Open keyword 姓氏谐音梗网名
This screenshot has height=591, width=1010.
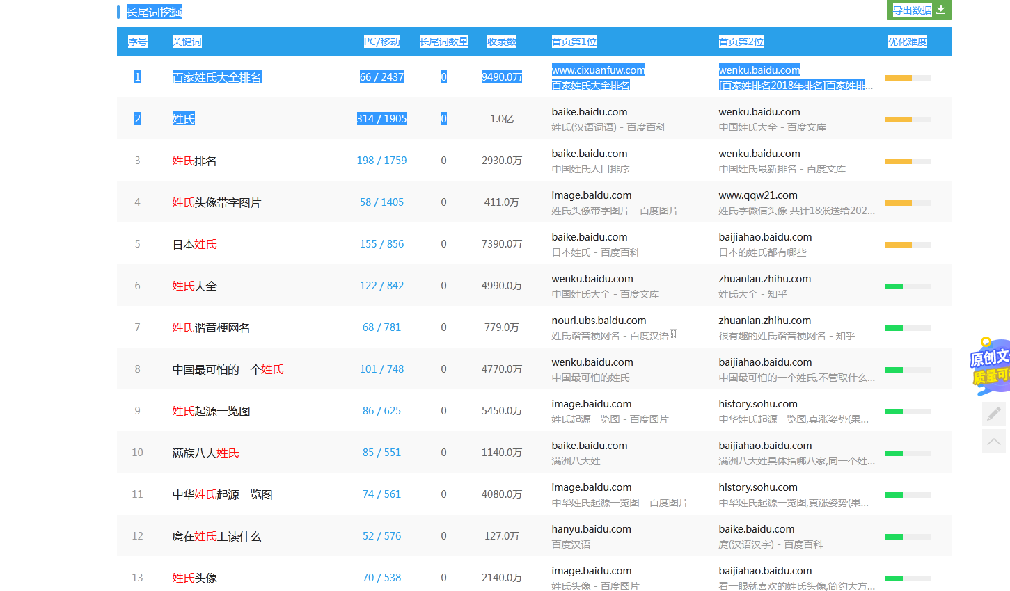tap(211, 327)
